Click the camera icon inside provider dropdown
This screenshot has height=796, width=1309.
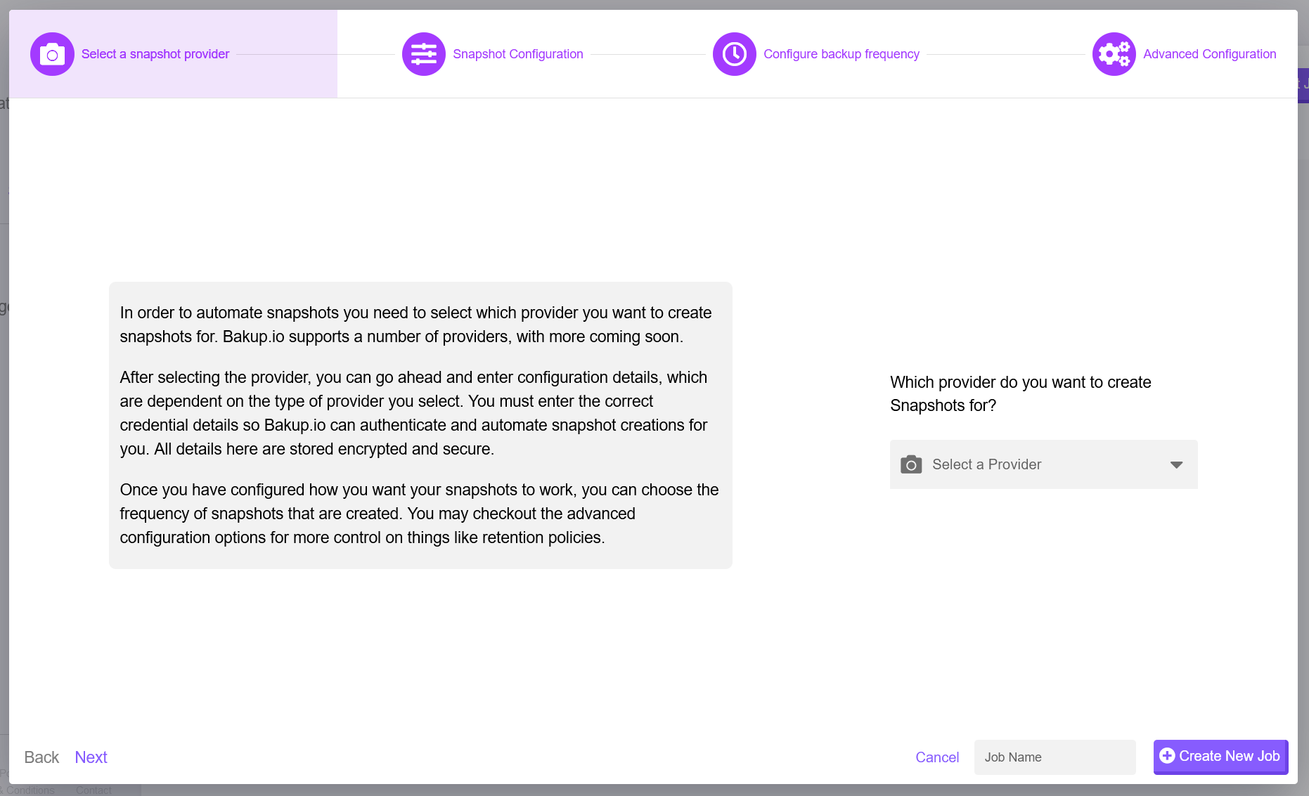click(911, 464)
